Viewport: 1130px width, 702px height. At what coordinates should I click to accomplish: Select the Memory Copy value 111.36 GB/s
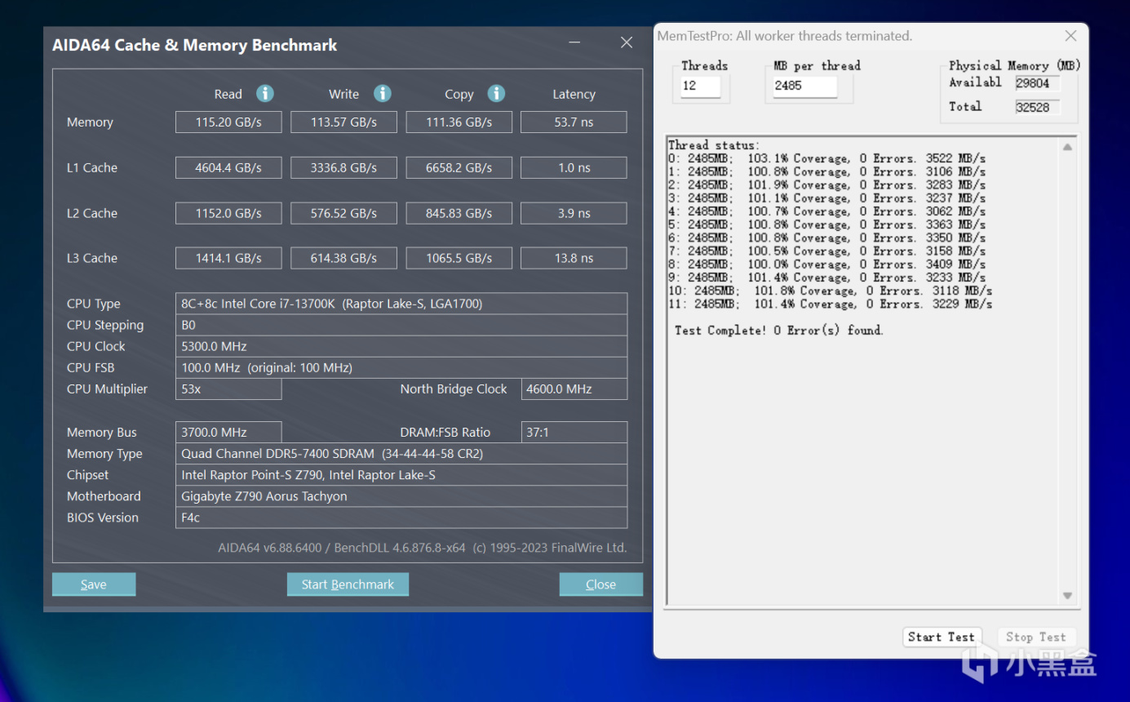pyautogui.click(x=459, y=122)
